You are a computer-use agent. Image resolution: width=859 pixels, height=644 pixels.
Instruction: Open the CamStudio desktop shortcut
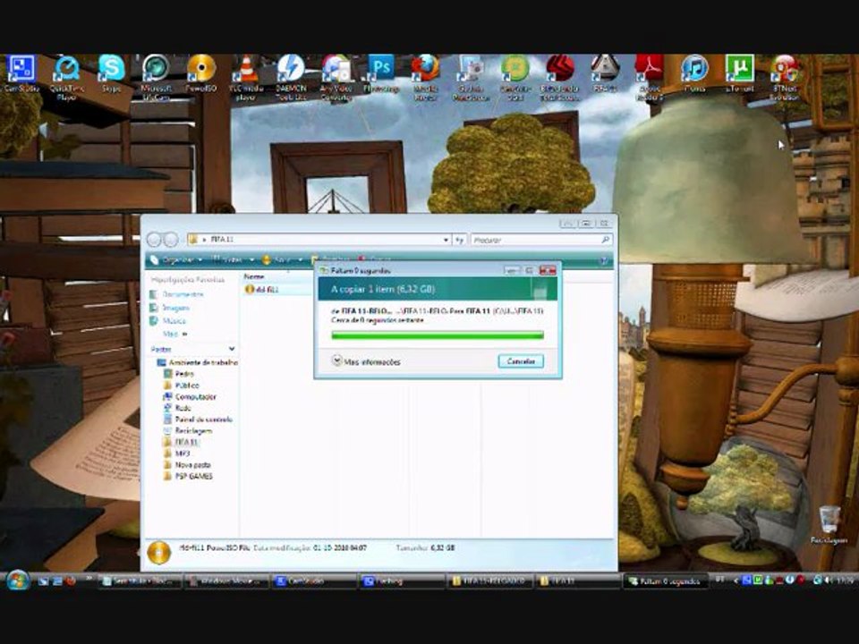[21, 74]
